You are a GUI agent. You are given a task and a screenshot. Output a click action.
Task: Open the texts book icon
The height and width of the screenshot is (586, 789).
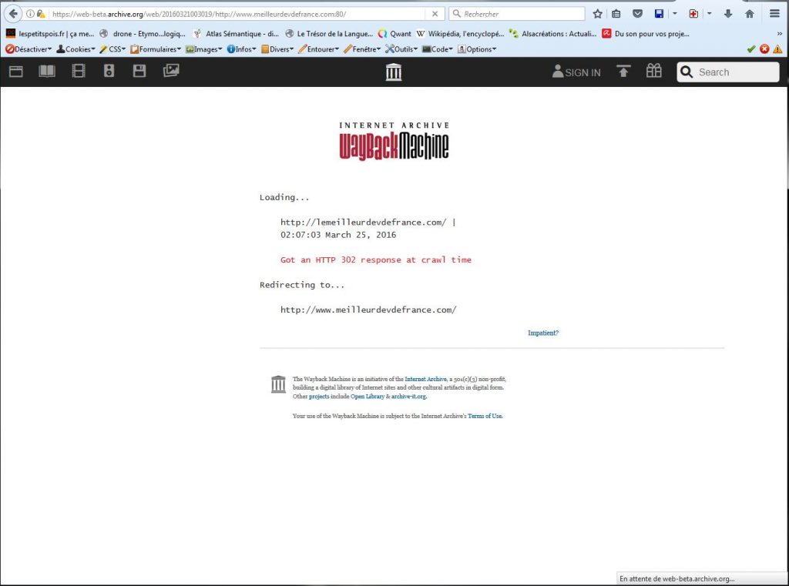[48, 72]
